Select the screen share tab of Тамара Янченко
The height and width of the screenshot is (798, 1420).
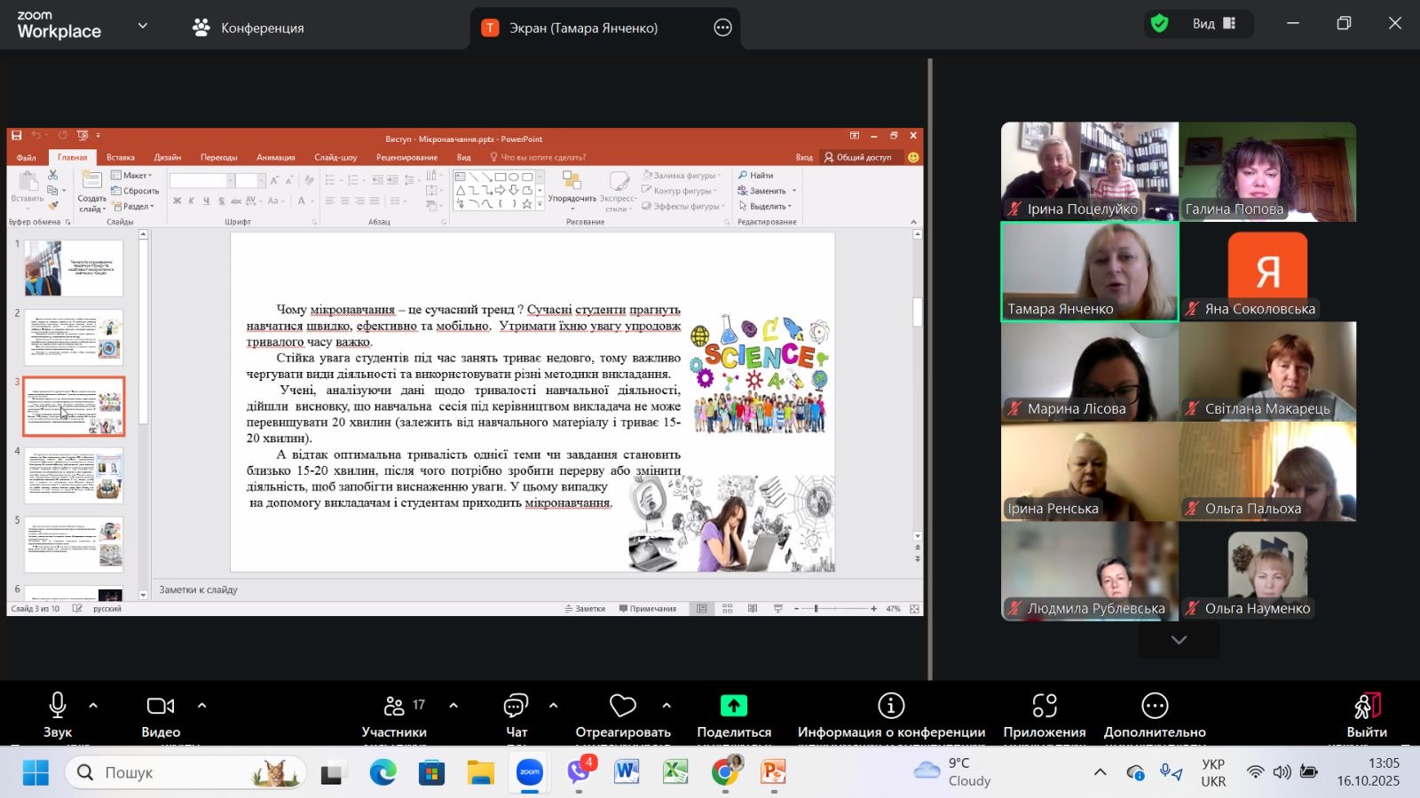click(582, 28)
